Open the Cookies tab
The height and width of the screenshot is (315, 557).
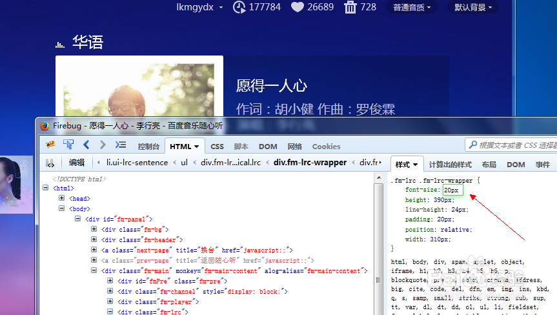coord(326,147)
